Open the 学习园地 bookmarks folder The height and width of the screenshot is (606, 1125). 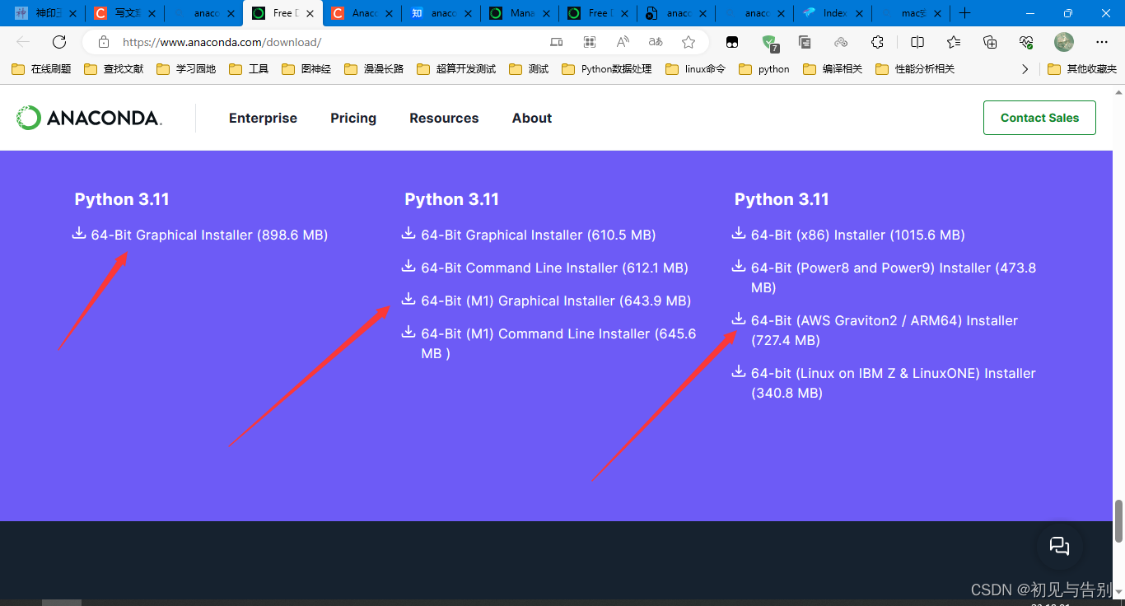pos(186,69)
